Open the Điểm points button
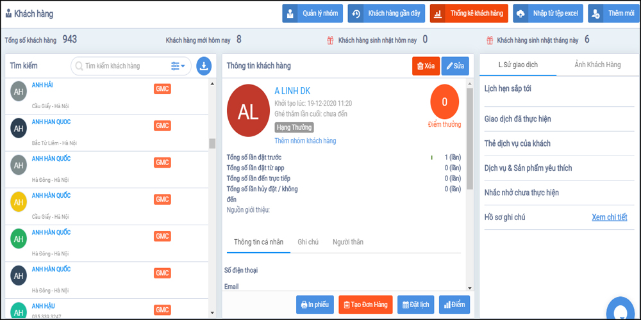 pyautogui.click(x=454, y=305)
